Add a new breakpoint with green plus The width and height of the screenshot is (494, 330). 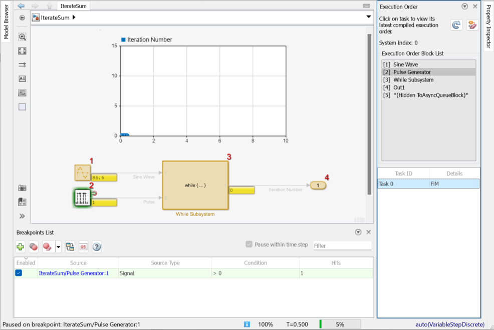(x=20, y=246)
